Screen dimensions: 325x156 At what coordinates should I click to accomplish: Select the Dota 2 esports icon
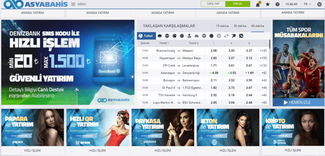click(x=241, y=36)
